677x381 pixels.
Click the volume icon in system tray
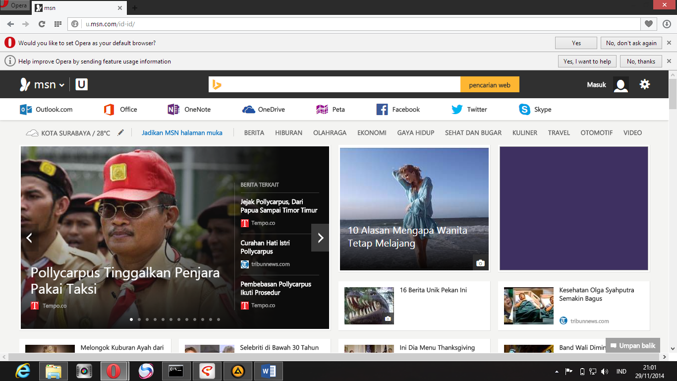point(605,371)
